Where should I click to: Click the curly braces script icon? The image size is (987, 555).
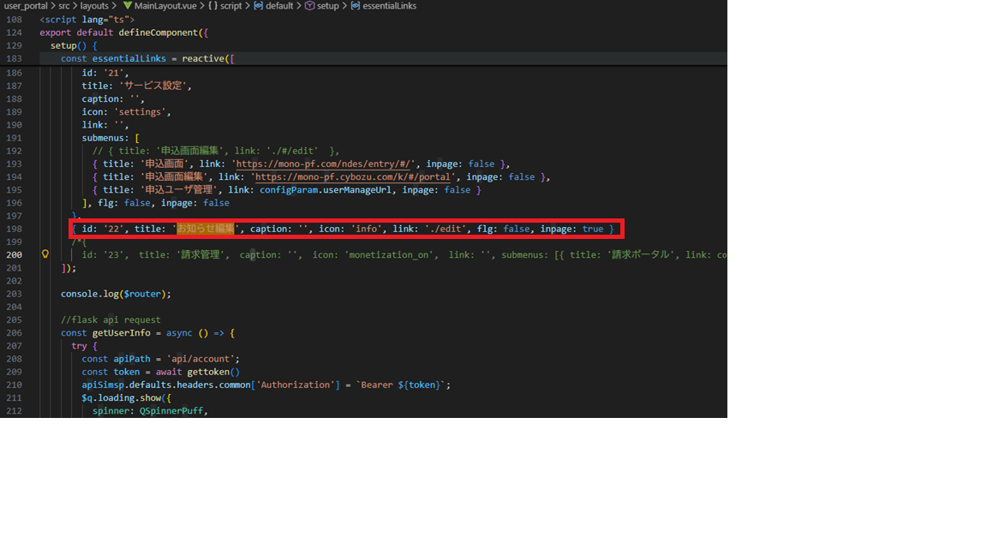pos(212,6)
